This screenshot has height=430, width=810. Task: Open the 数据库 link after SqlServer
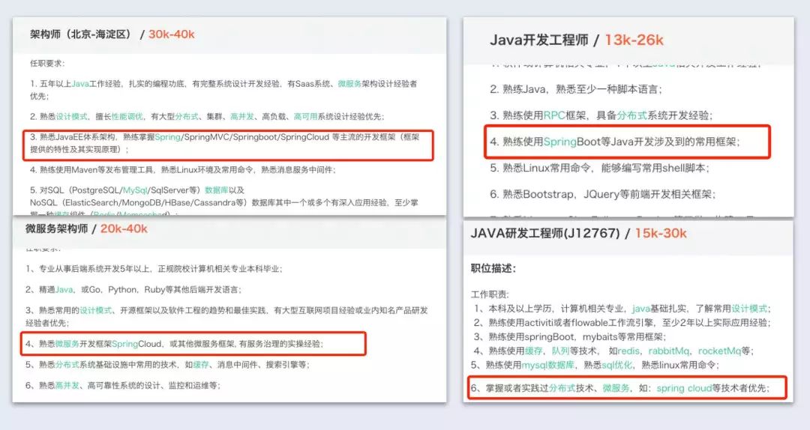[x=217, y=190]
